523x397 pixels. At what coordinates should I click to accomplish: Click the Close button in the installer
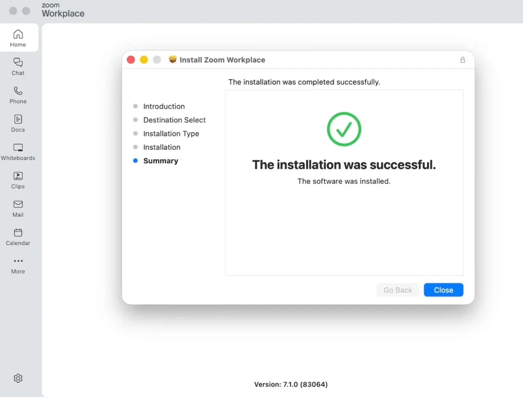443,290
